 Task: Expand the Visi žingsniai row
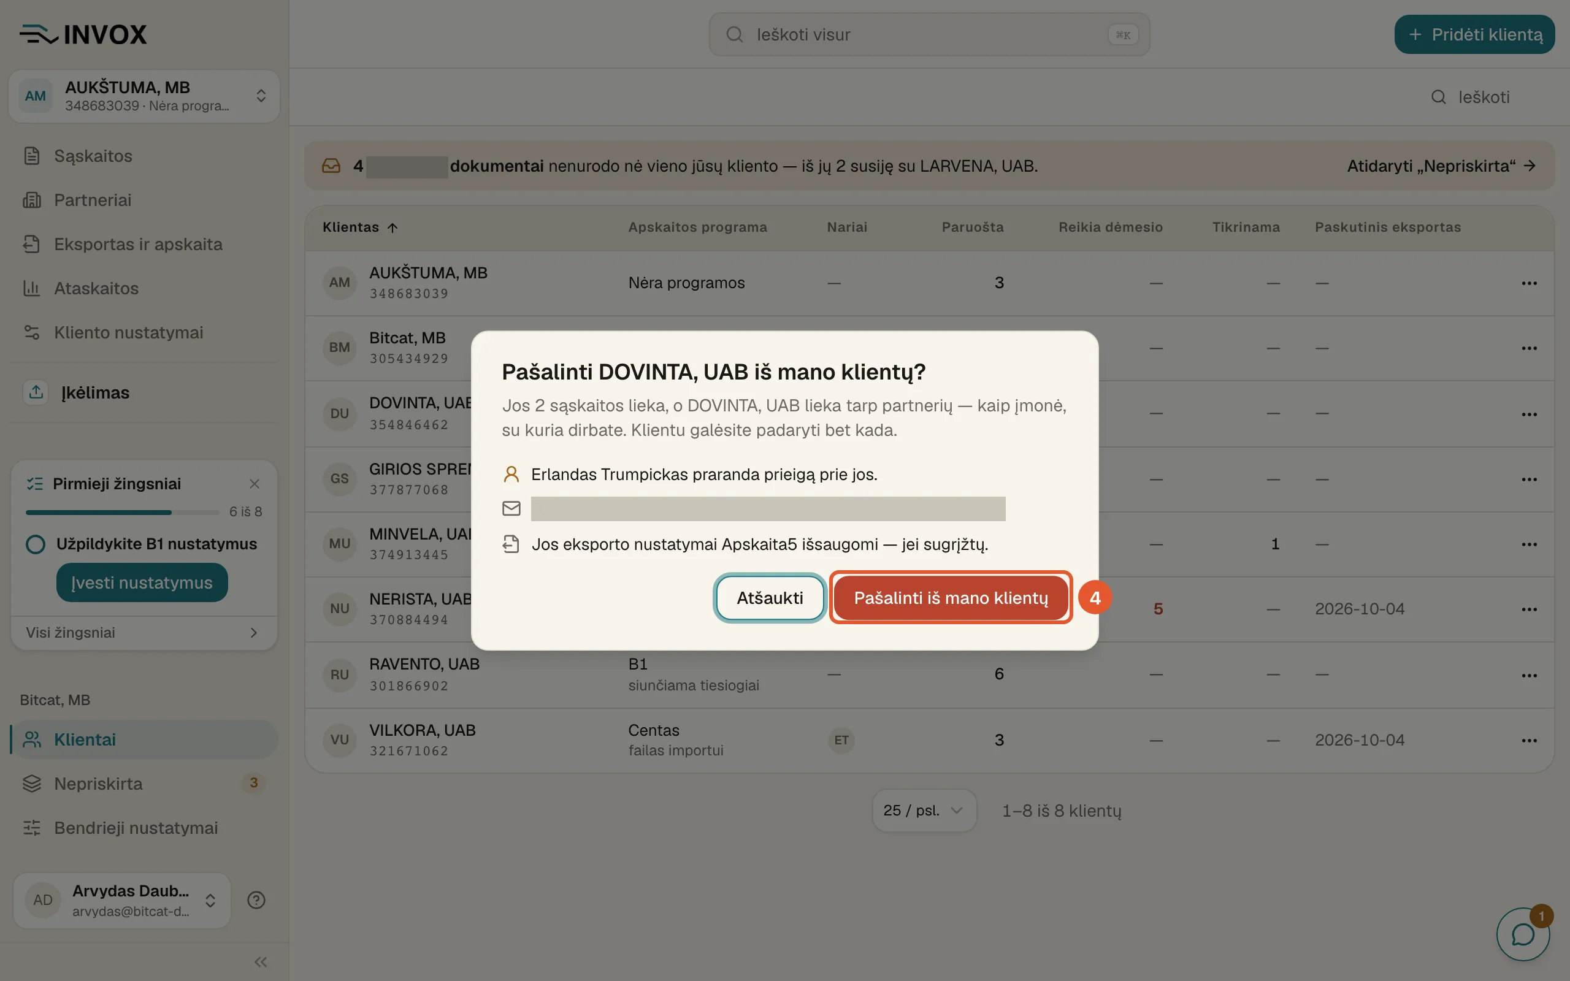pos(144,633)
